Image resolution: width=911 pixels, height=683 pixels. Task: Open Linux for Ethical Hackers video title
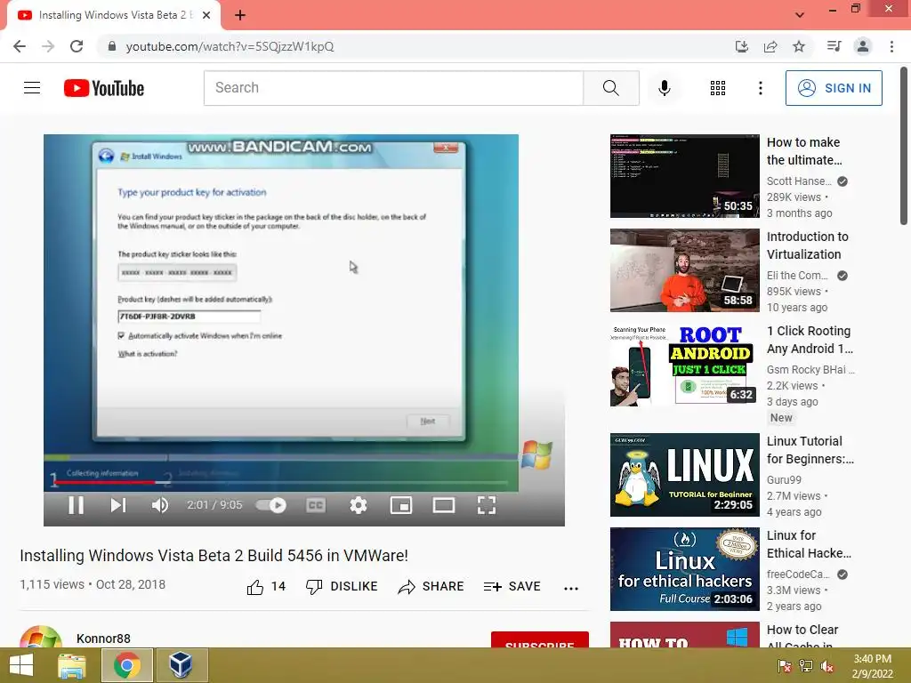(809, 544)
